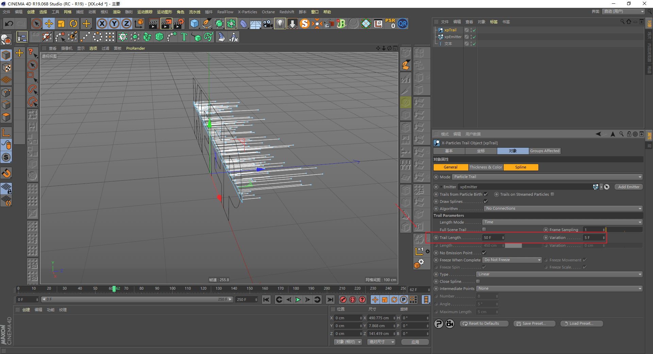Viewport: 653px width, 354px height.
Task: Click the Frame Sampling slider bar
Action: coord(624,230)
